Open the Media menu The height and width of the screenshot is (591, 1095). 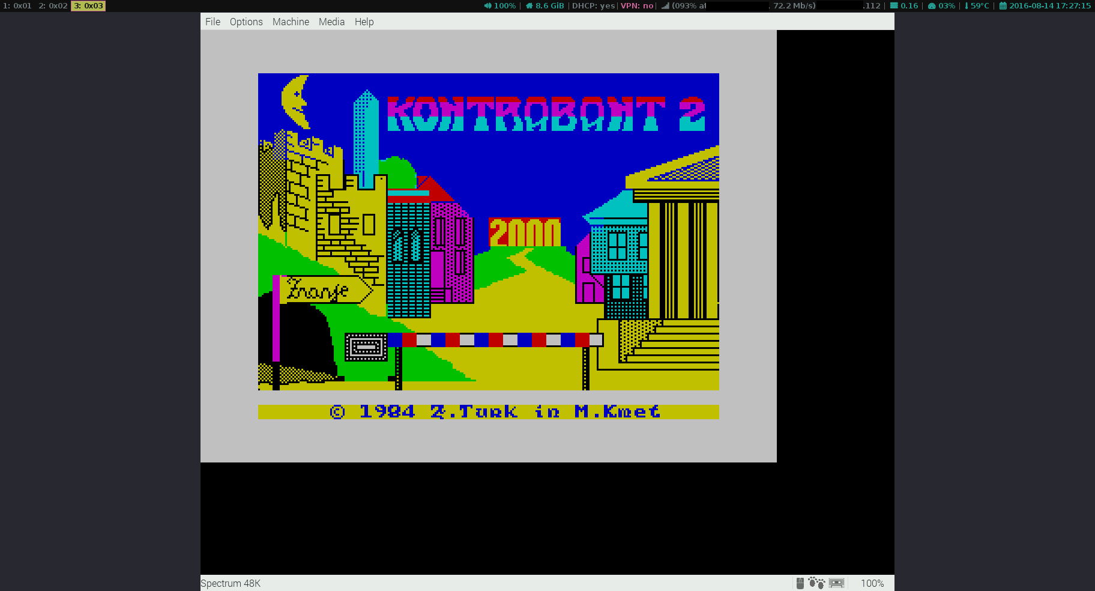tap(331, 22)
